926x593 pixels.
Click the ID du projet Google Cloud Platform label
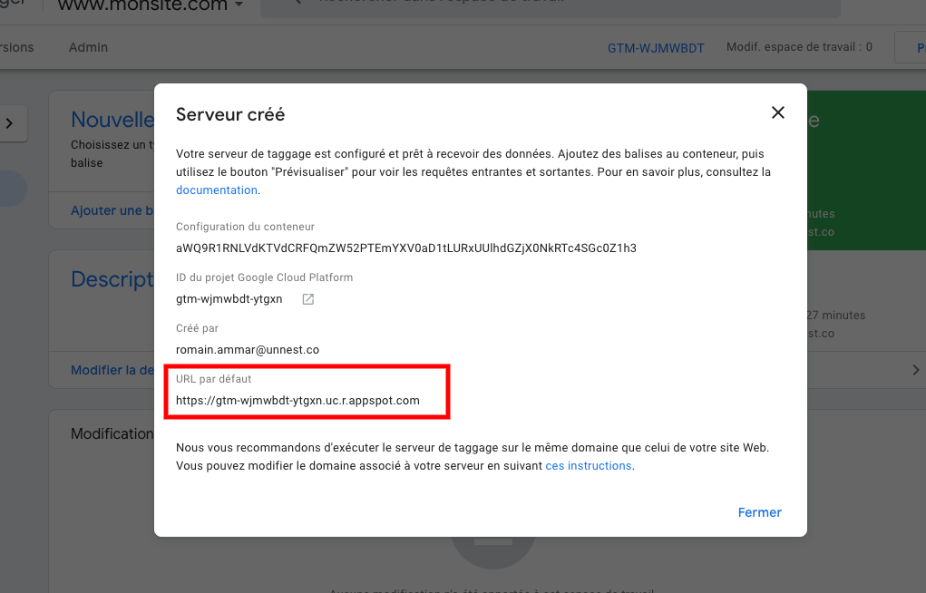(x=264, y=277)
